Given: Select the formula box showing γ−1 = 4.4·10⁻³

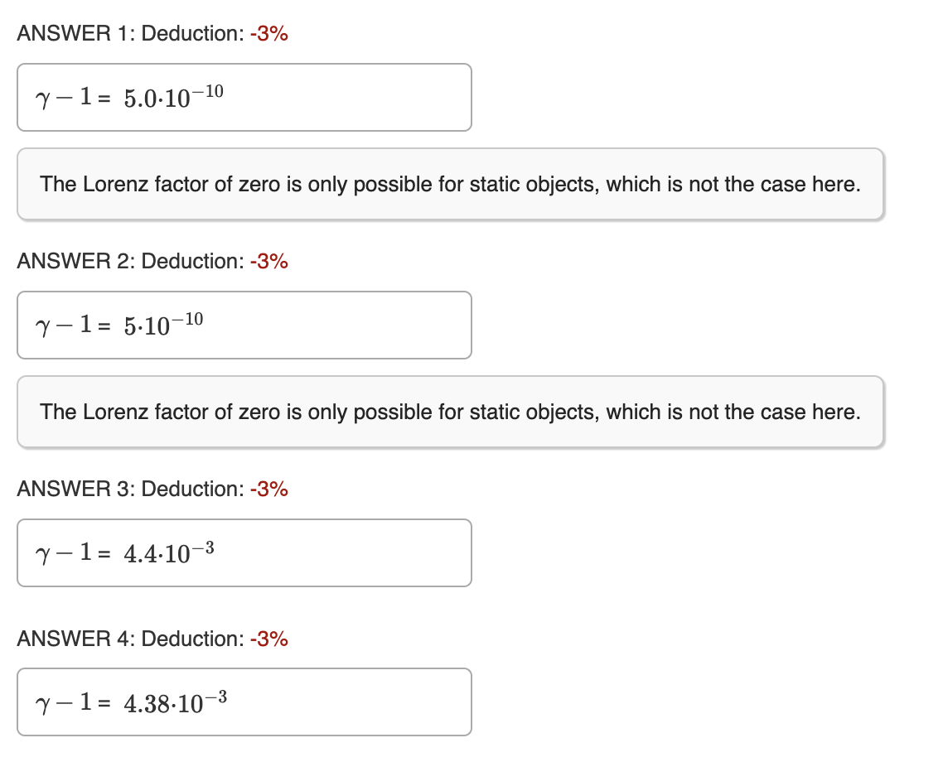Looking at the screenshot, I should point(244,552).
